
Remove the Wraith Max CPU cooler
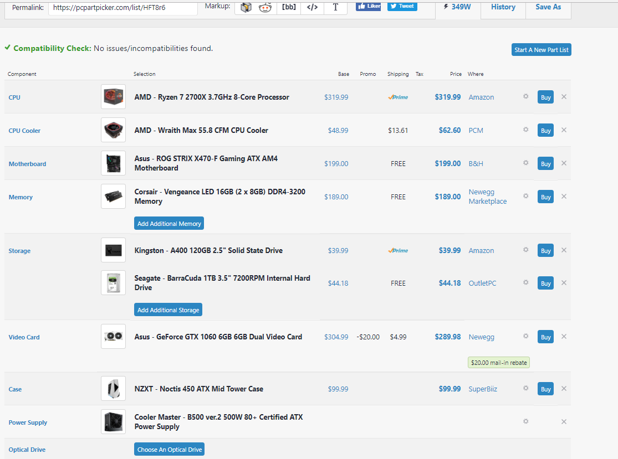point(564,130)
